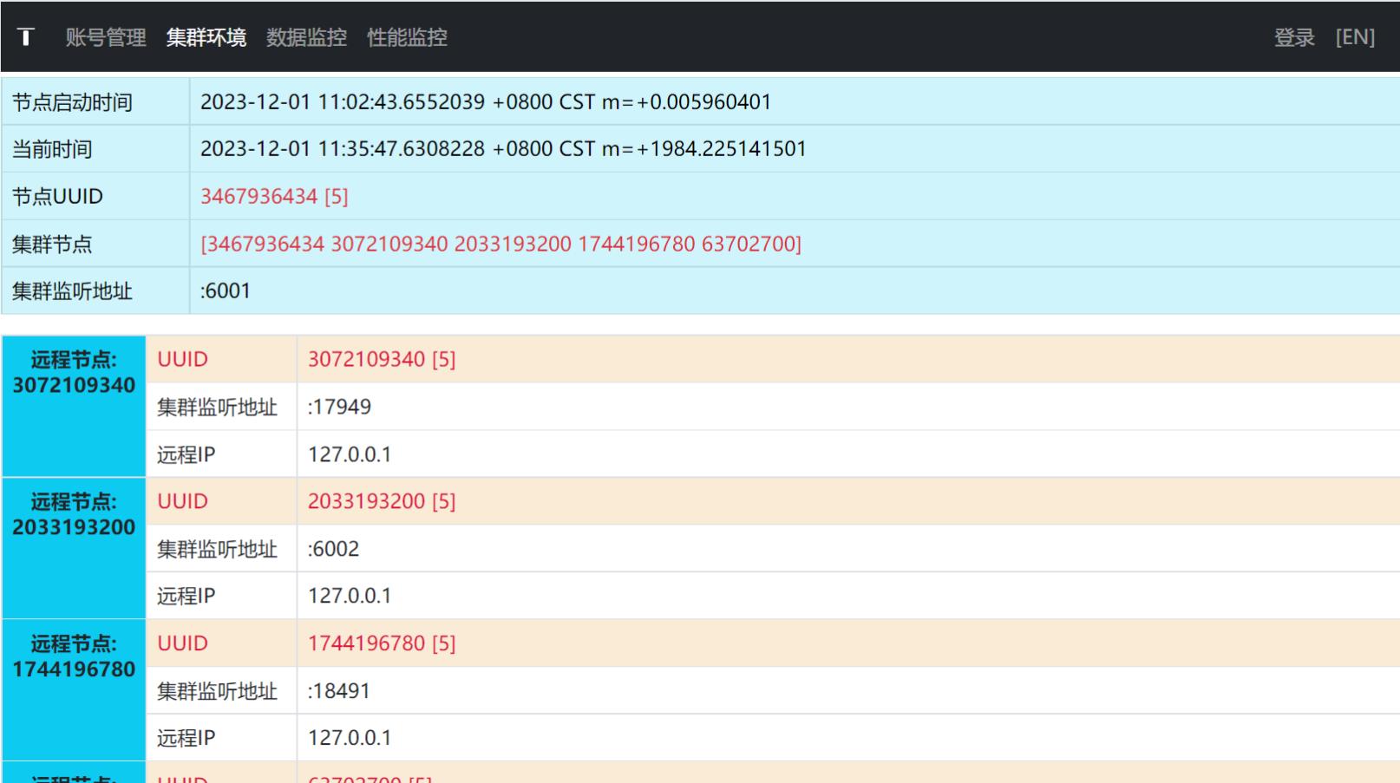
Task: Switch language with the [EN] link
Action: point(1355,37)
